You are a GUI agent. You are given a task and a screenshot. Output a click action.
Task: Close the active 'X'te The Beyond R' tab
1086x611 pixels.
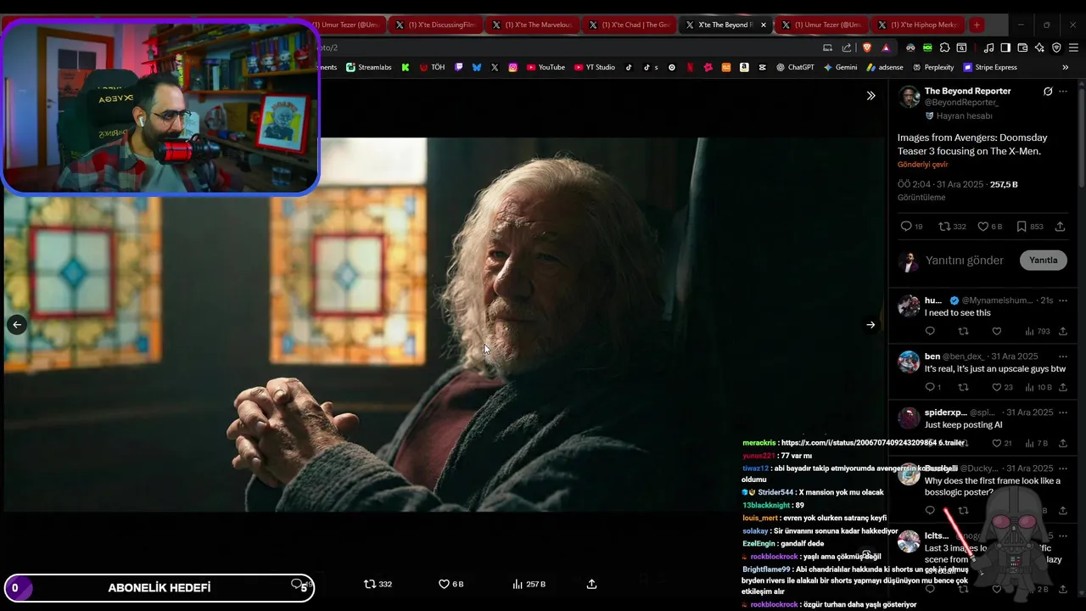[x=763, y=25]
